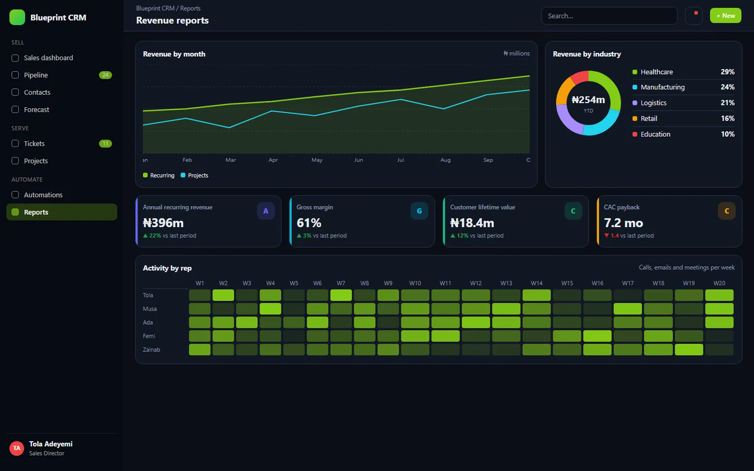Click the Tickets 11 count badge

click(106, 144)
